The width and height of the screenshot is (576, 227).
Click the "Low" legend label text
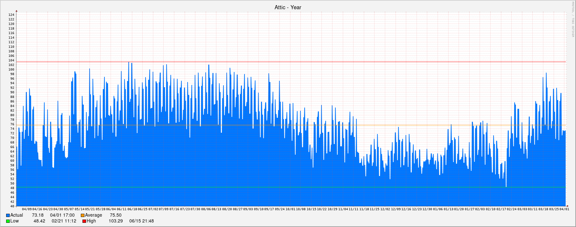click(15, 221)
